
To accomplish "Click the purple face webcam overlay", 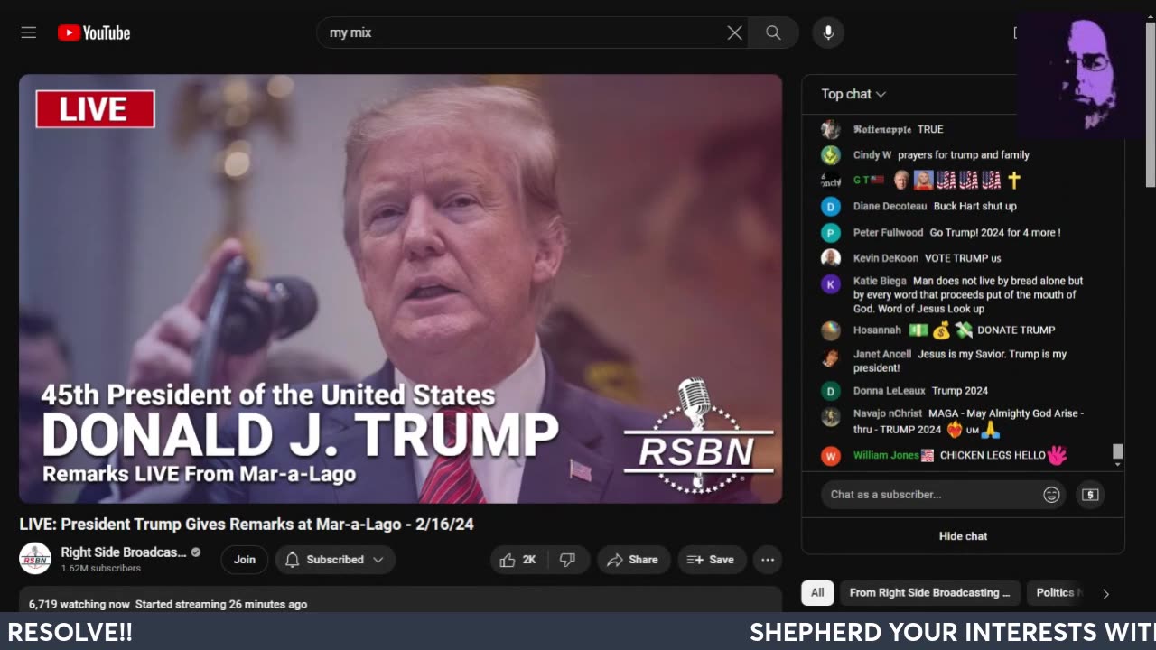I will (1084, 75).
